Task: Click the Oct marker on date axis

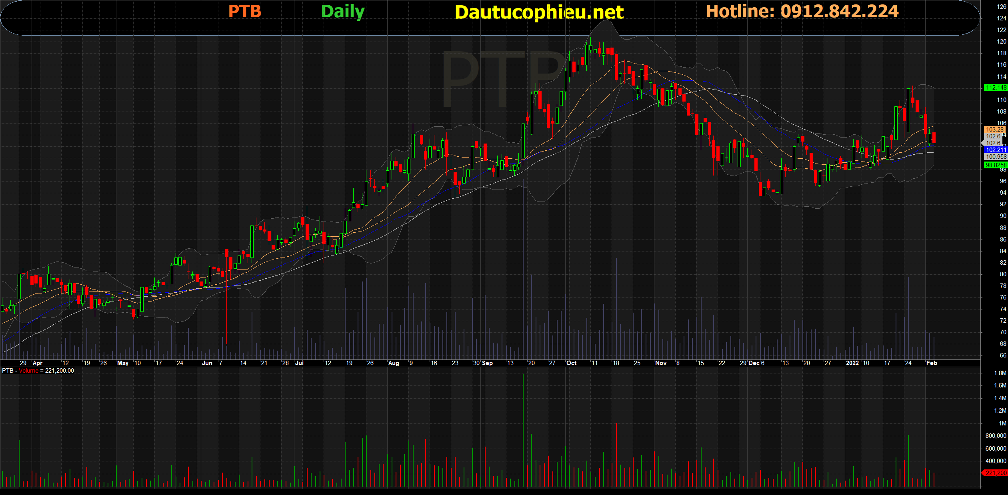Action: click(x=571, y=363)
